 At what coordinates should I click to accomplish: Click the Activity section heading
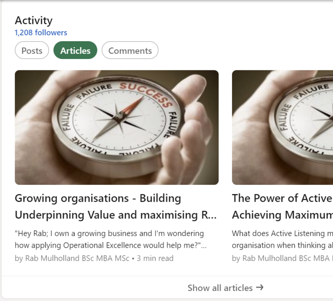(33, 21)
